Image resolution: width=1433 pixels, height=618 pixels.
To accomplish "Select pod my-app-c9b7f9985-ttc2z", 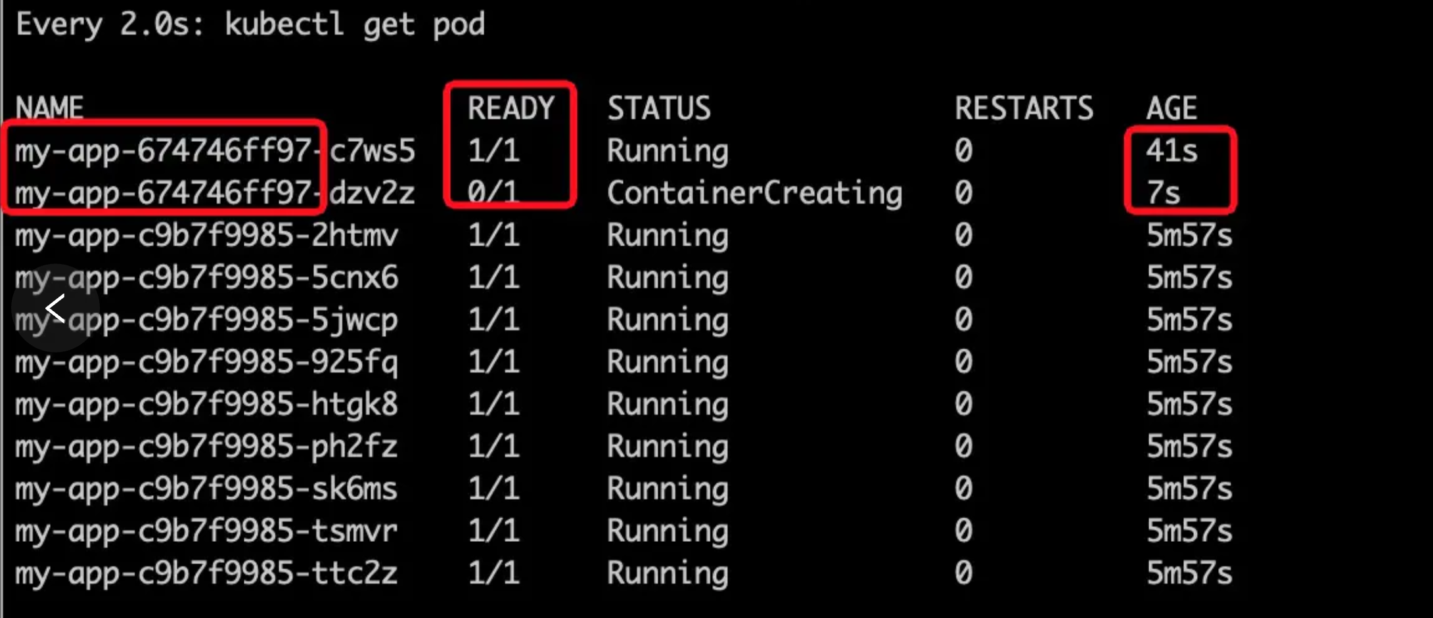I will click(x=206, y=573).
